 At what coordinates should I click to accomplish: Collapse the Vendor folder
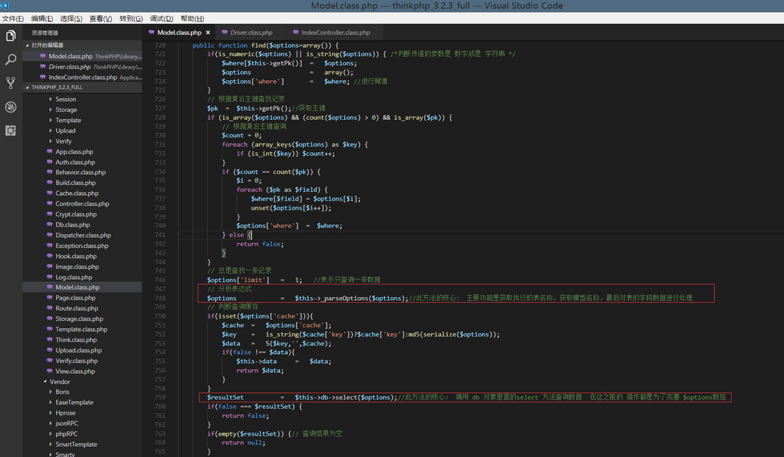pyautogui.click(x=45, y=382)
